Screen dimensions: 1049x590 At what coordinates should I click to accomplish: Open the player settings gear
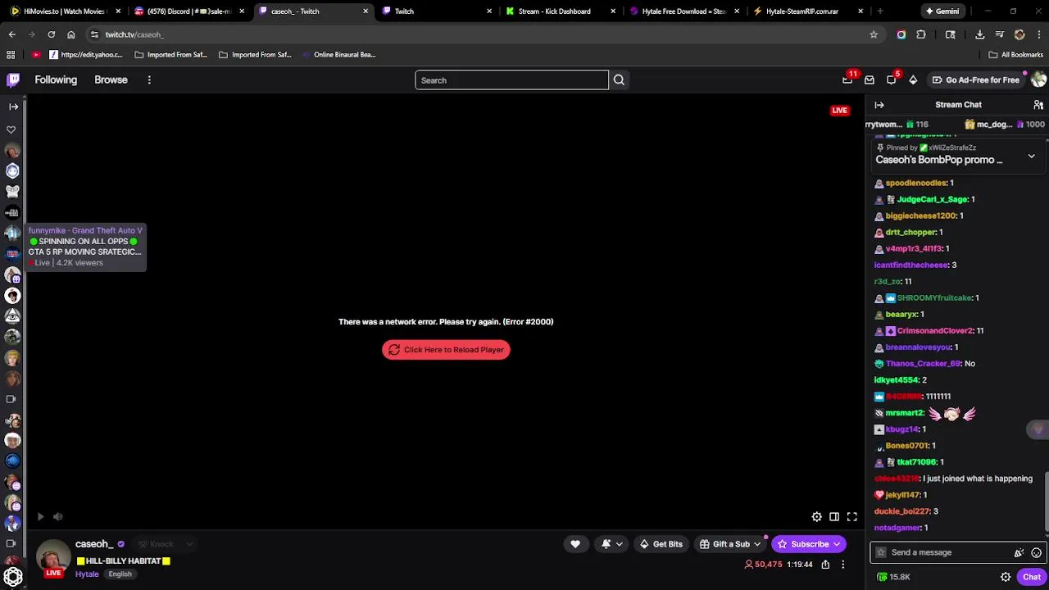[x=817, y=516]
